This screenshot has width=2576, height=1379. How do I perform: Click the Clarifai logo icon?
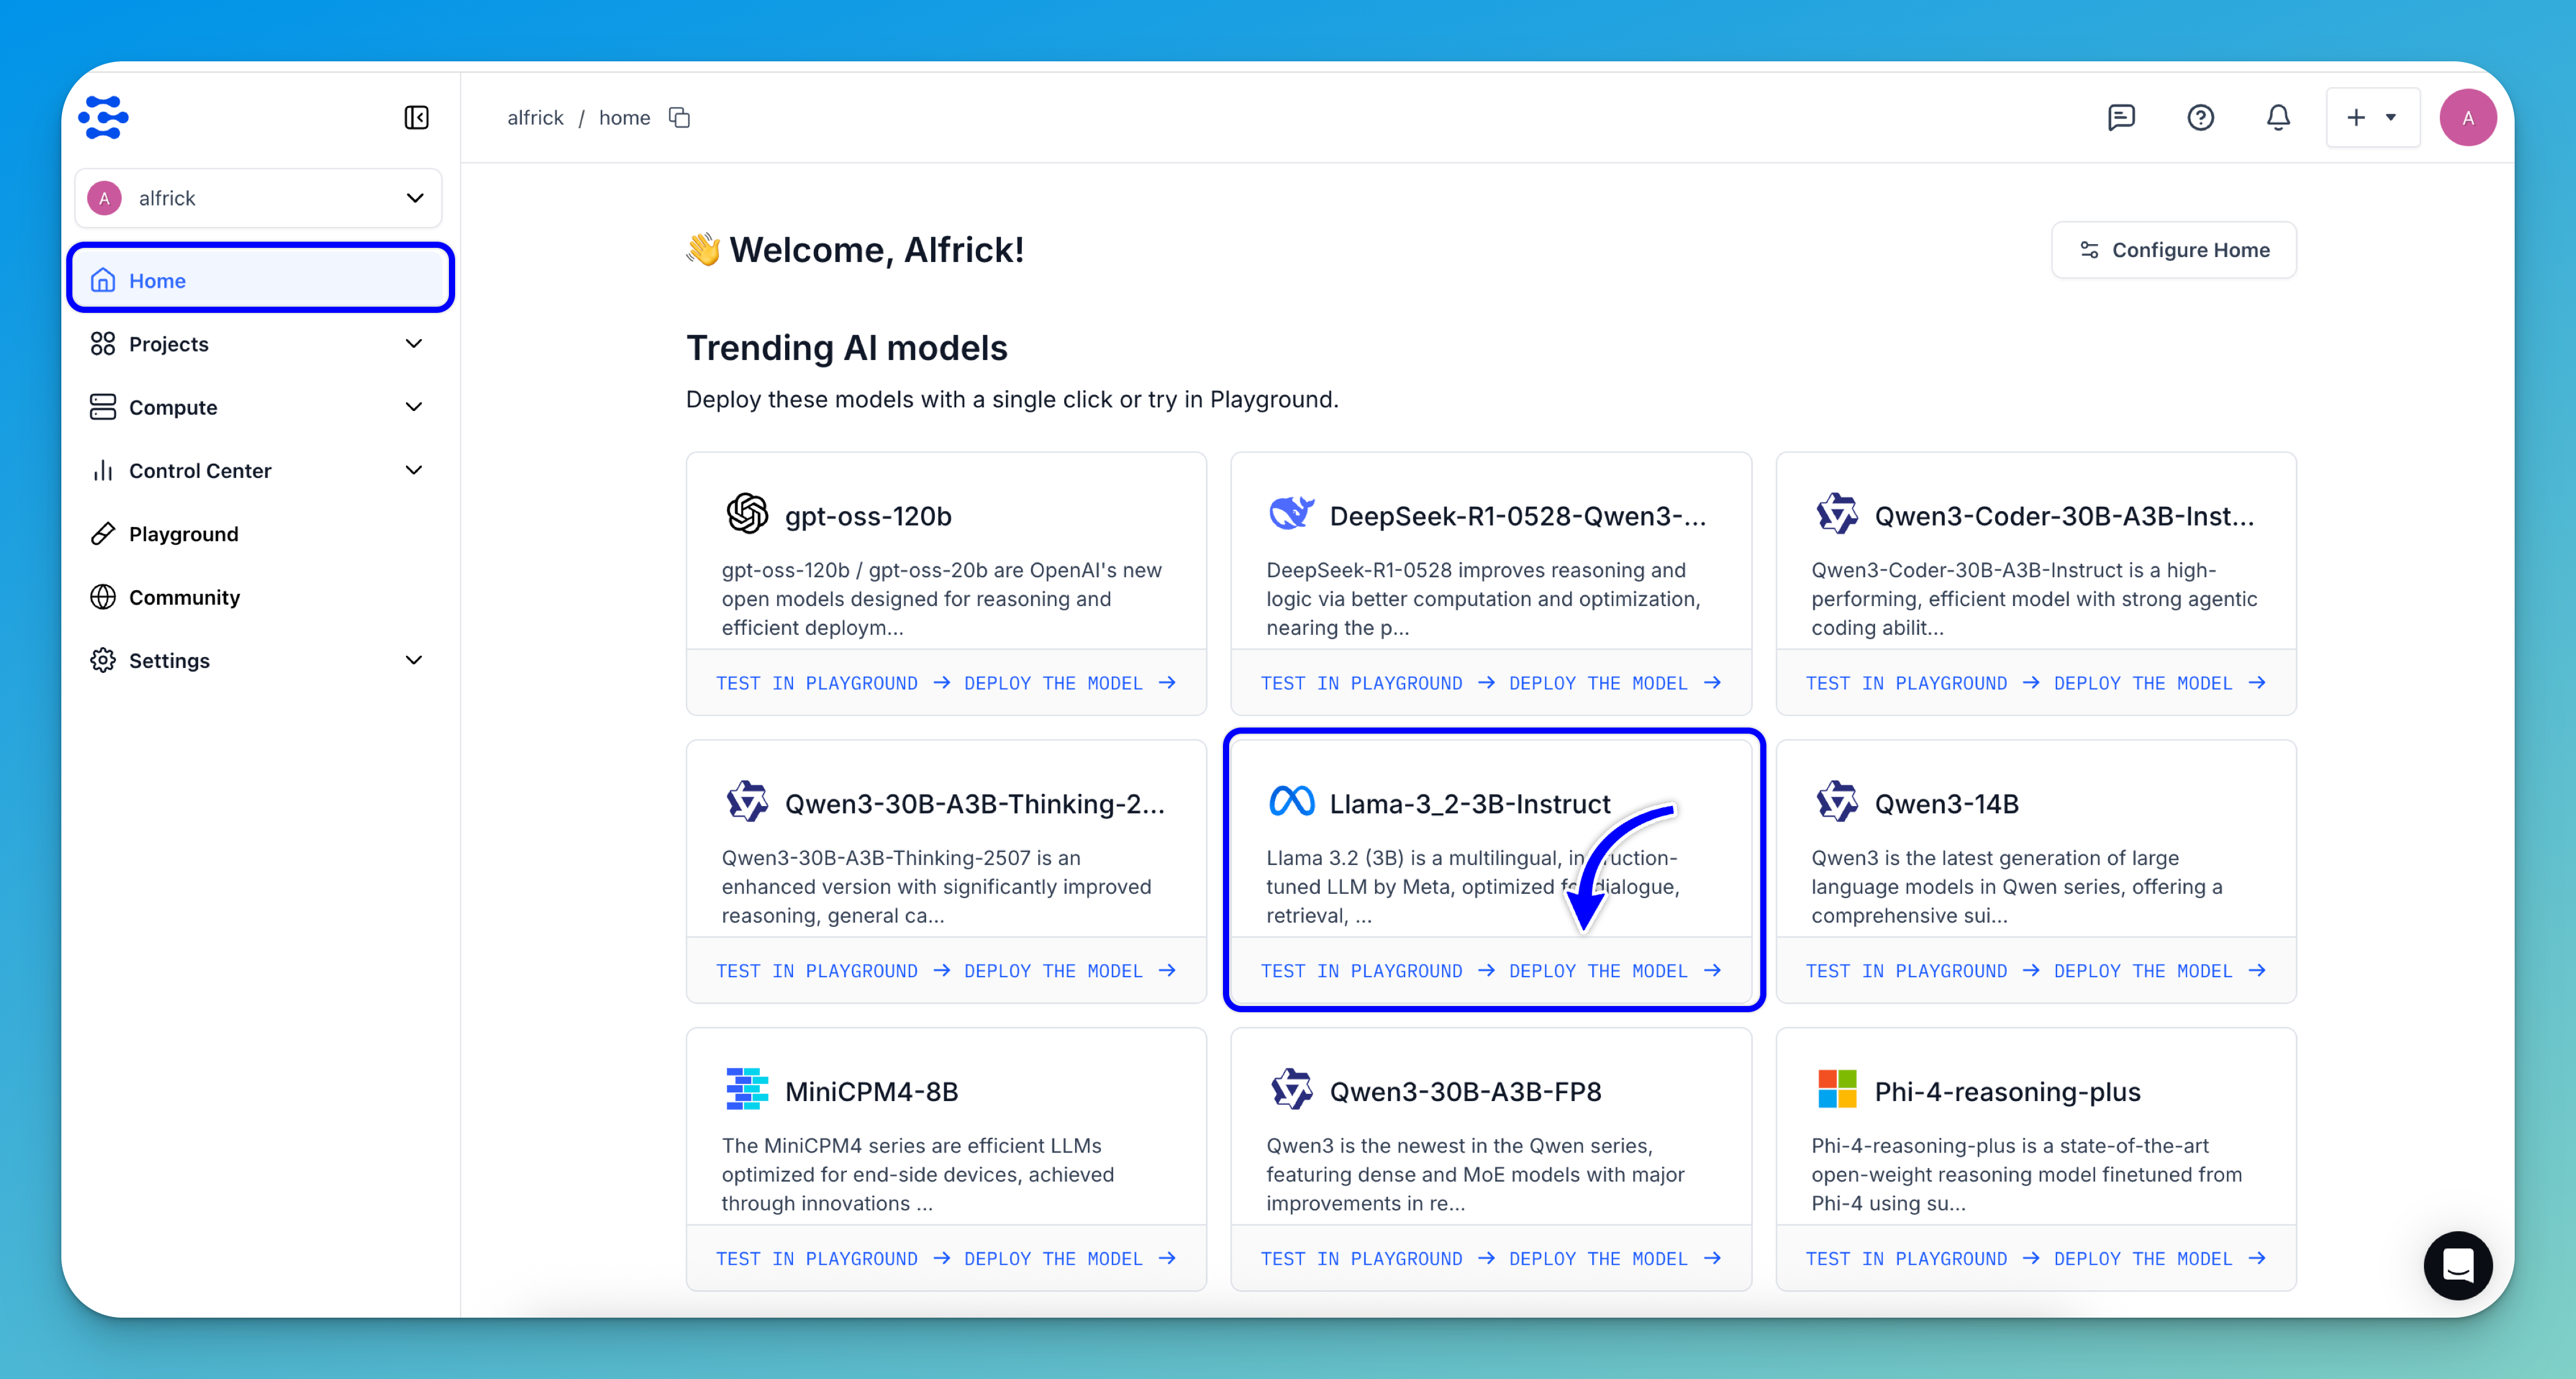point(103,118)
